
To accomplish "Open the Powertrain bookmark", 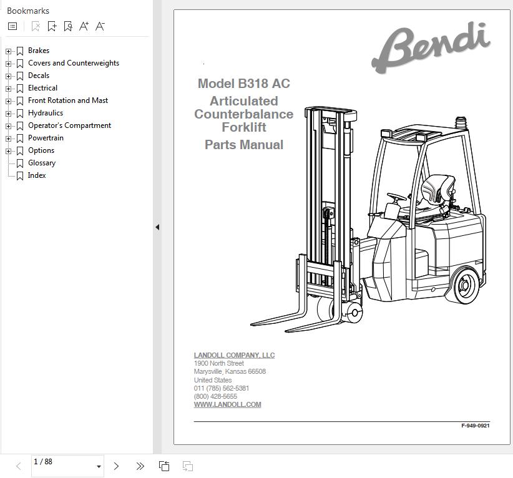I will tap(46, 138).
